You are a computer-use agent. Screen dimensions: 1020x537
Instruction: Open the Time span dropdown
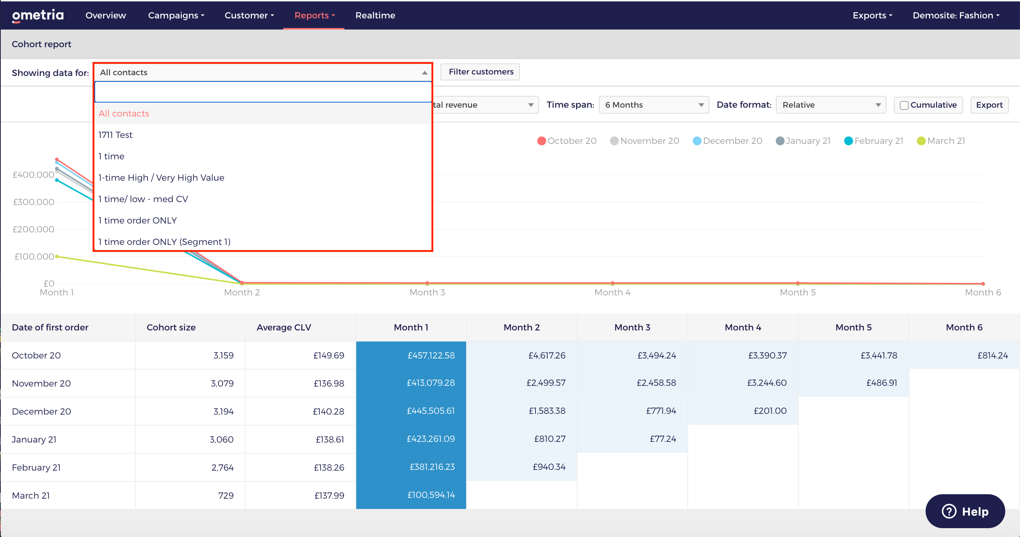pyautogui.click(x=653, y=104)
